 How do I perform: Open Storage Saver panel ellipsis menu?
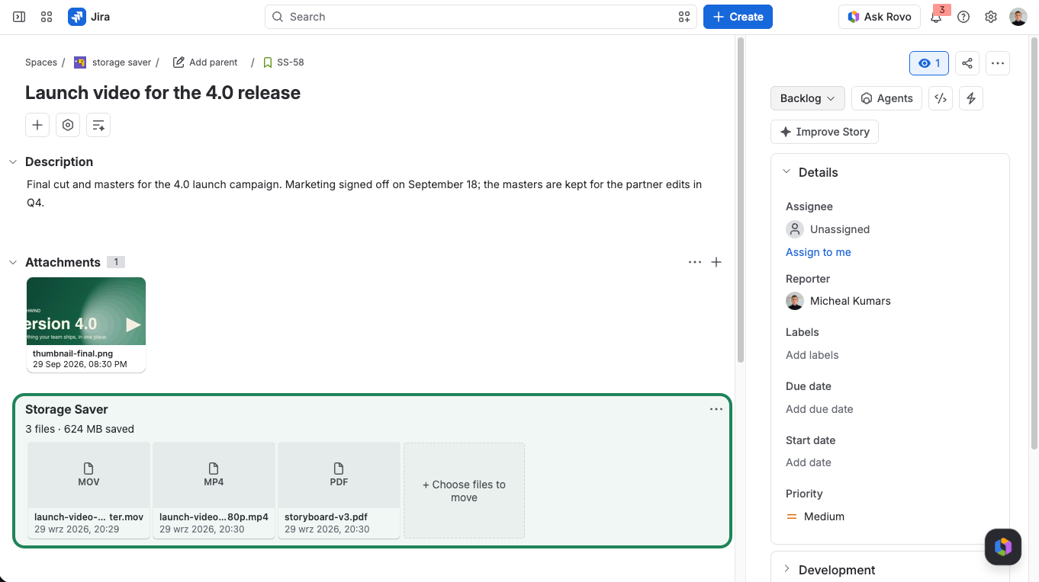pos(716,409)
